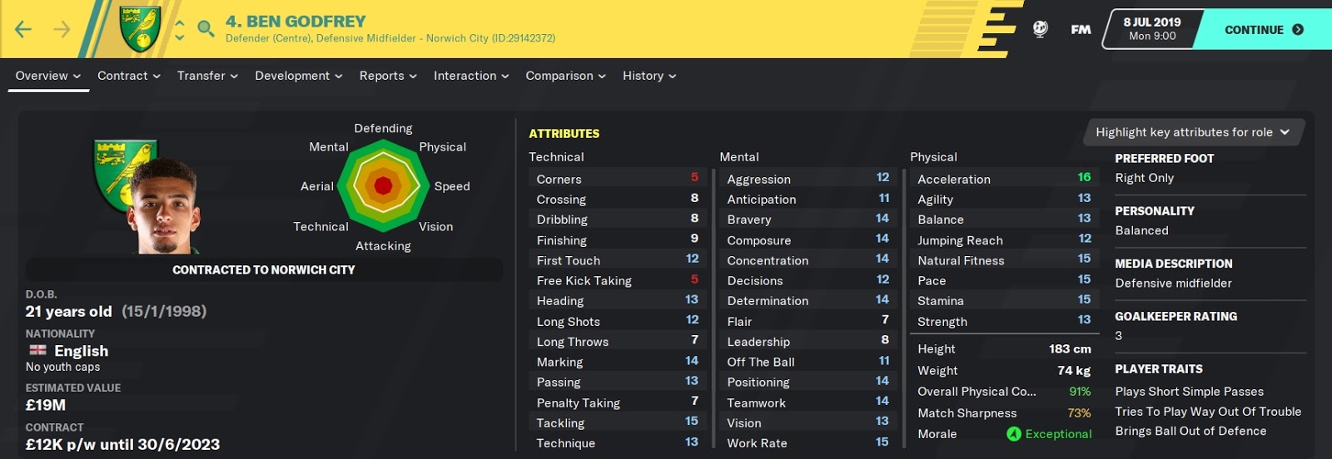Viewport: 1332px width, 459px height.
Task: Expand the Contract dropdown menu
Action: [129, 76]
